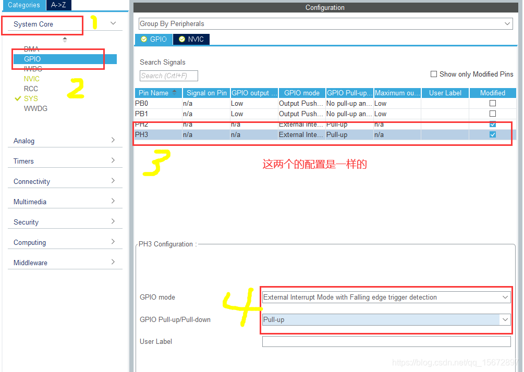This screenshot has height=372, width=524.
Task: Click the User Label input field
Action: click(386, 342)
